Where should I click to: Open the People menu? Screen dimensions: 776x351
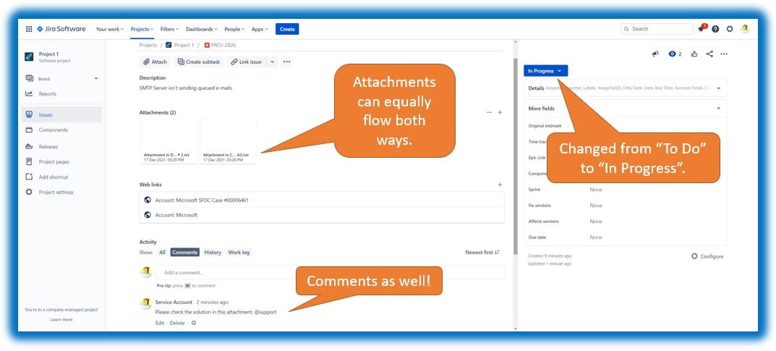234,29
